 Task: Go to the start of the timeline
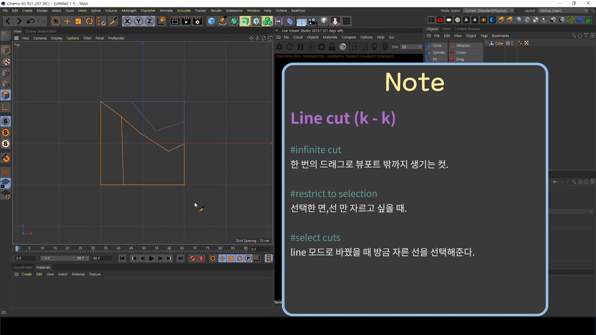point(122,259)
